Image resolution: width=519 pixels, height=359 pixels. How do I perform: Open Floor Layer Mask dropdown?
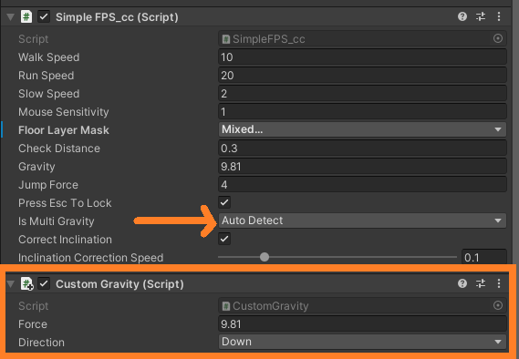coord(362,129)
